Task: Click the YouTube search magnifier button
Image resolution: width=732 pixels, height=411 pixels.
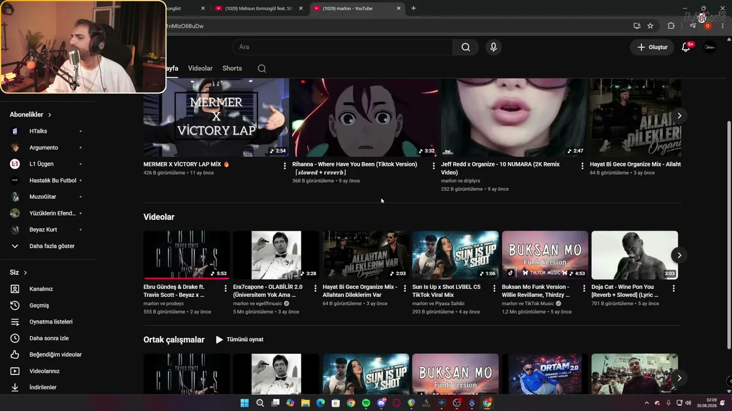Action: point(466,47)
